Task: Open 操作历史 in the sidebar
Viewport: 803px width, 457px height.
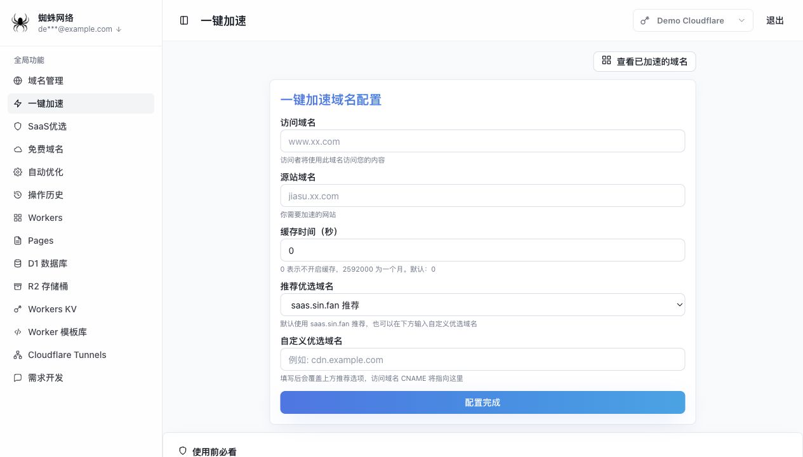Action: pos(81,195)
